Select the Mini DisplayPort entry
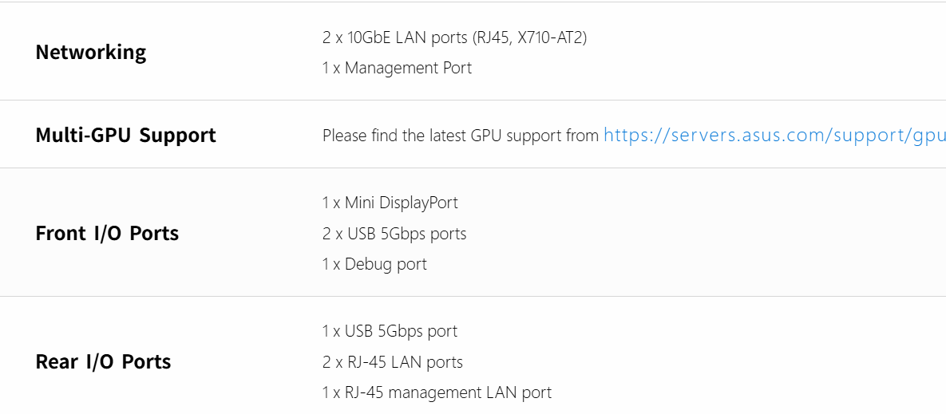Screen dimensions: 946x414 coord(390,203)
